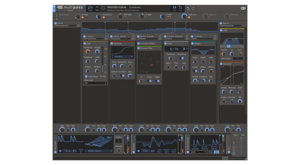Disable the Flanger module
300x165 pixels.
pyautogui.click(x=192, y=44)
